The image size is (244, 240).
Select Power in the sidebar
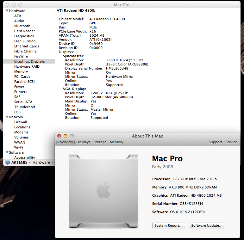coord(19,87)
